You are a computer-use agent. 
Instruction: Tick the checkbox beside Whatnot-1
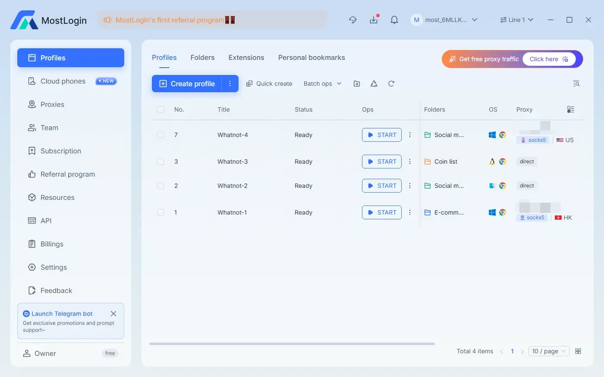tap(160, 212)
